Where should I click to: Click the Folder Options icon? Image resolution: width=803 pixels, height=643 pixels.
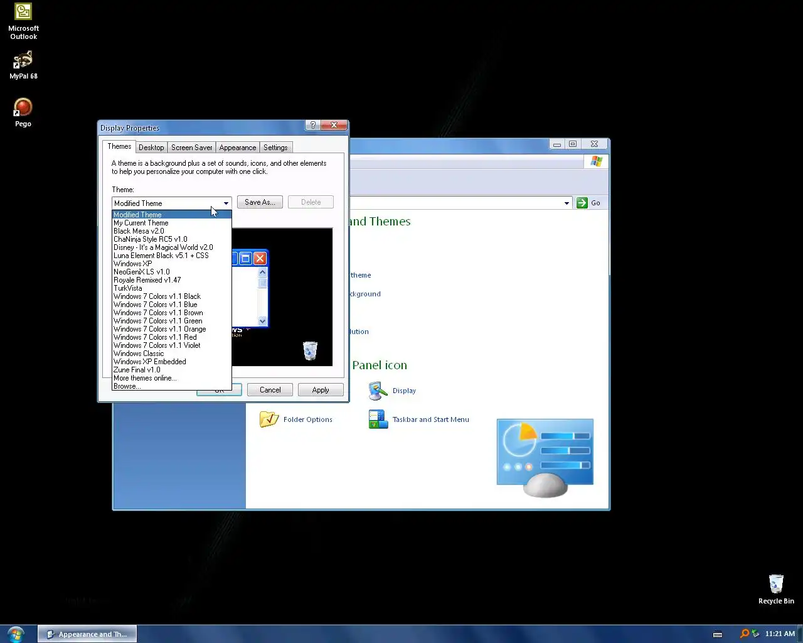(x=269, y=419)
